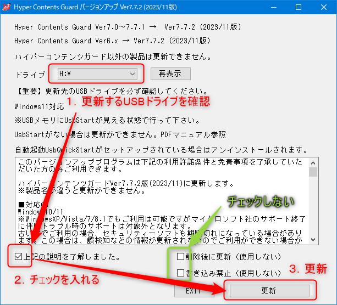The height and width of the screenshot is (305, 337).
Task: Check 上記の説明を了解しました checkbox
Action: 19,257
